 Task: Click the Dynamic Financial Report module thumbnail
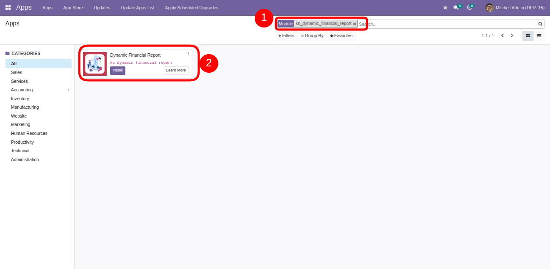[95, 64]
